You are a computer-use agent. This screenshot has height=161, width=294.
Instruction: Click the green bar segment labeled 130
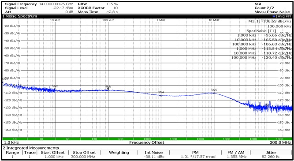(x=94, y=139)
